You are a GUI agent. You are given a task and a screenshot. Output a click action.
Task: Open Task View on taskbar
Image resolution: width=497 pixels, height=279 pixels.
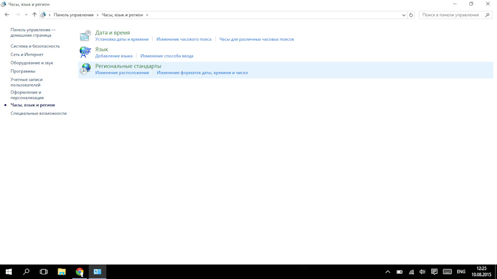pos(43,272)
